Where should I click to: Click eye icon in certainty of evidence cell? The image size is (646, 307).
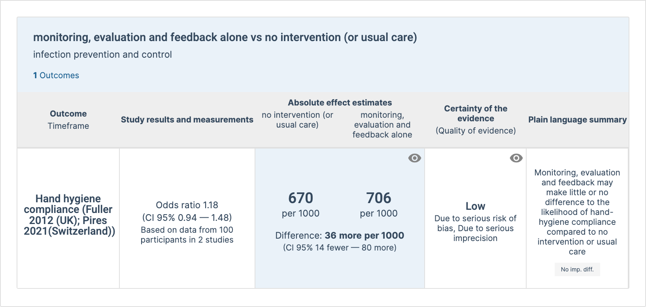click(516, 158)
